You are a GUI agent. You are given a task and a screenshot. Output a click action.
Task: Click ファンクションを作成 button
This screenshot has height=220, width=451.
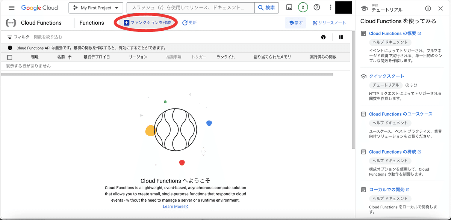[x=148, y=23]
